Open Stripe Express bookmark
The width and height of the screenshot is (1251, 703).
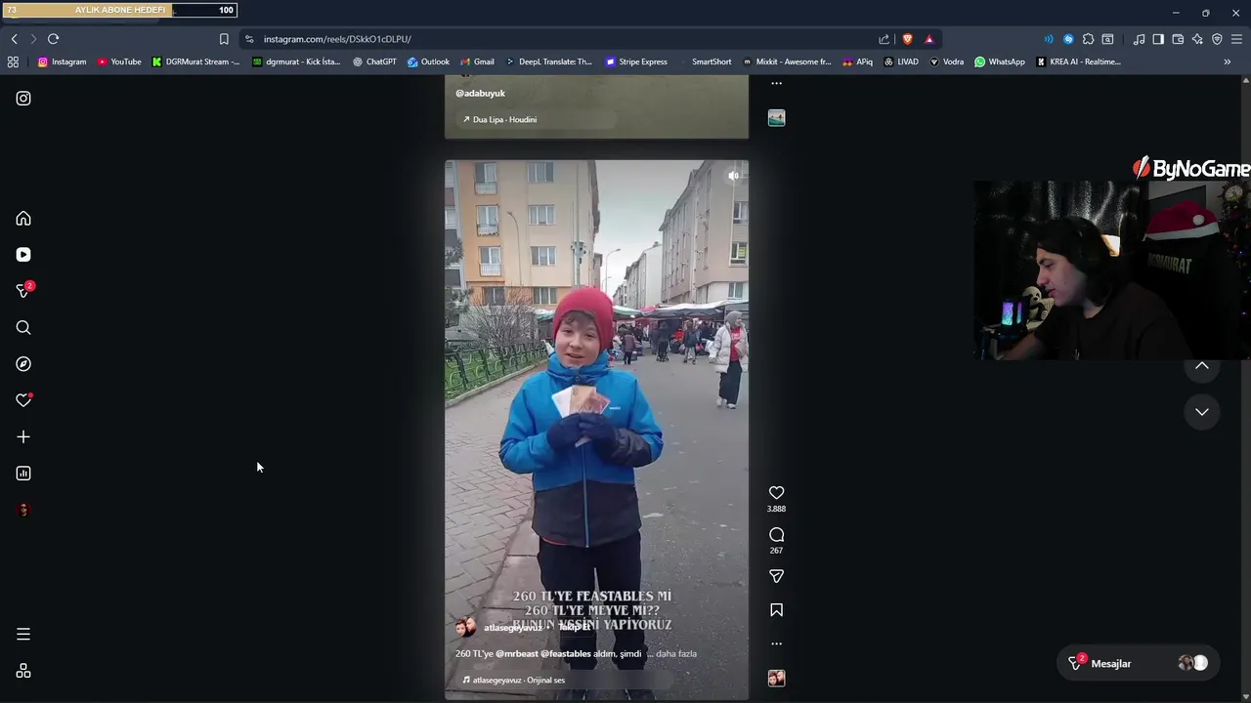(x=636, y=62)
